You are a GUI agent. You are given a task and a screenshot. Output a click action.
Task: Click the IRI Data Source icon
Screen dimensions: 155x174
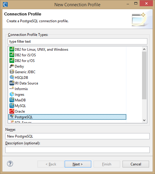[x=12, y=83]
